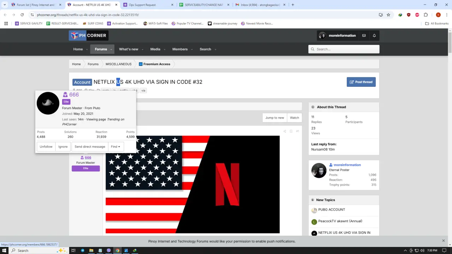Click Send direct message button
The height and width of the screenshot is (254, 452).
coord(90,147)
